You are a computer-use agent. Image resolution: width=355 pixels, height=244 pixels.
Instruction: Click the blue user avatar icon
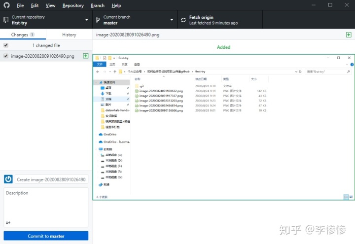[8, 179]
